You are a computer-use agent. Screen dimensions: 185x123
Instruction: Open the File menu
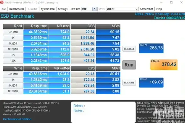coord(4,9)
